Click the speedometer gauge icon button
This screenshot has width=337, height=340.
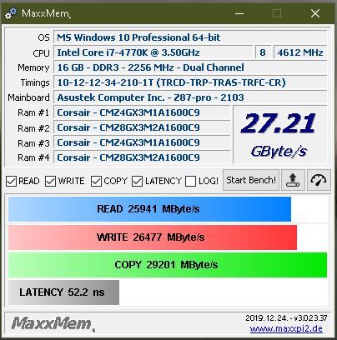319,180
